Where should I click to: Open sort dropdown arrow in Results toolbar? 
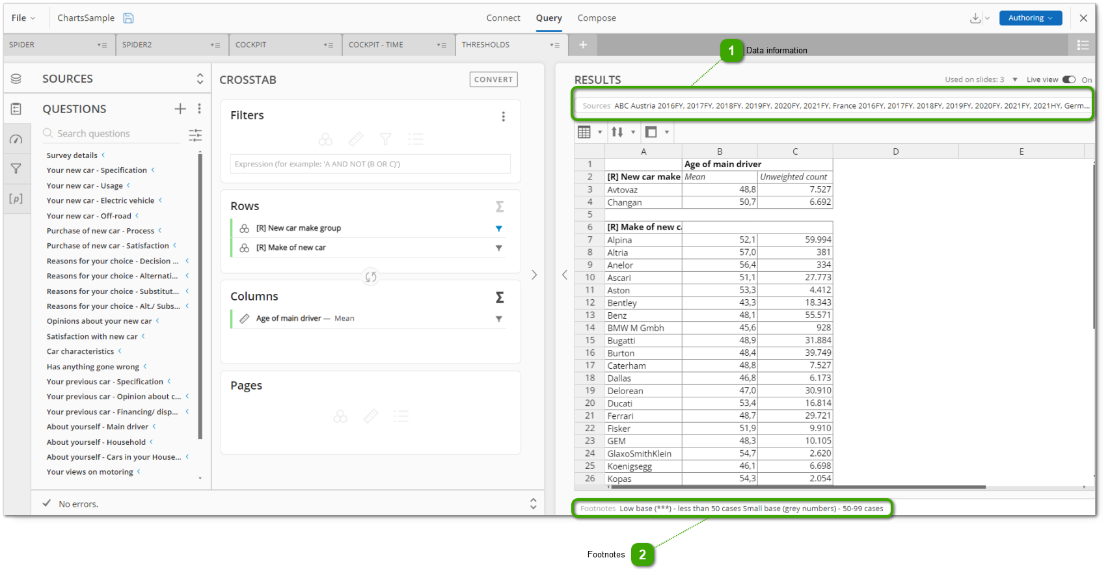tap(633, 133)
